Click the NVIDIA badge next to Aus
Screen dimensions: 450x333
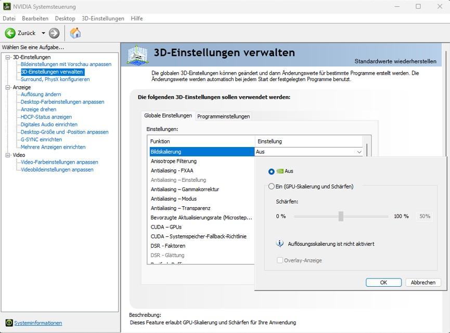pyautogui.click(x=280, y=171)
